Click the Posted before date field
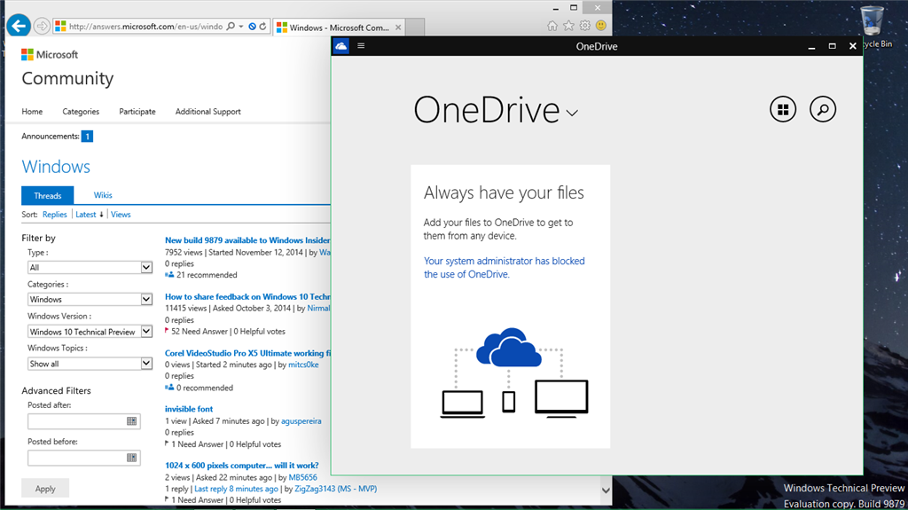 pos(84,458)
